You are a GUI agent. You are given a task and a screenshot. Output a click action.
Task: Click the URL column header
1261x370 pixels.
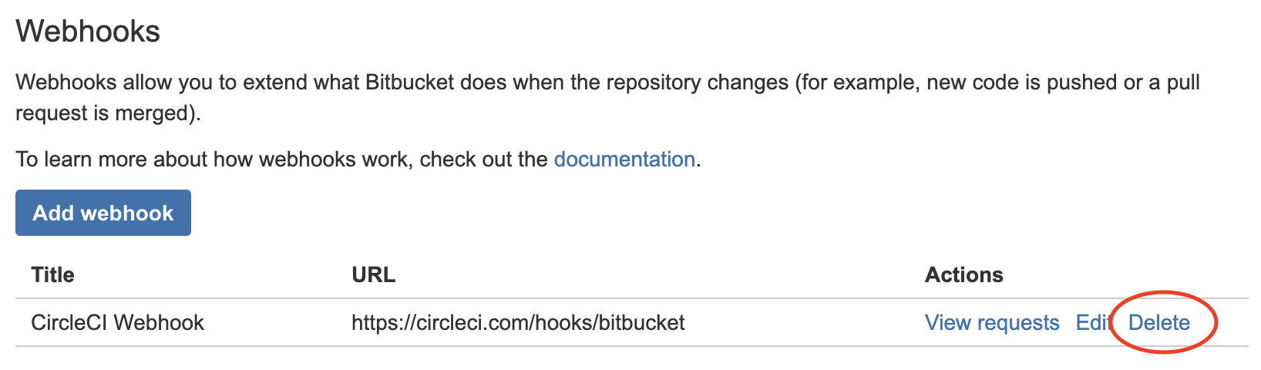pos(373,275)
